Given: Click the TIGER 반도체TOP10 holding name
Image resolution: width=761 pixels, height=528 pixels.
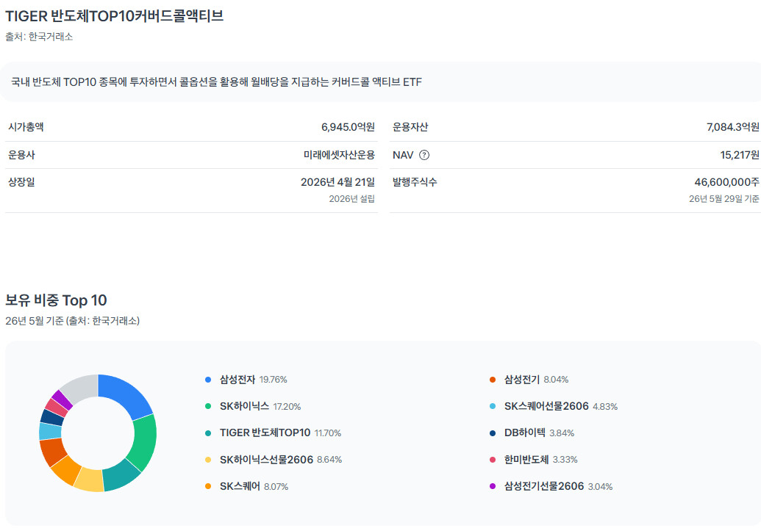Looking at the screenshot, I should [x=265, y=433].
